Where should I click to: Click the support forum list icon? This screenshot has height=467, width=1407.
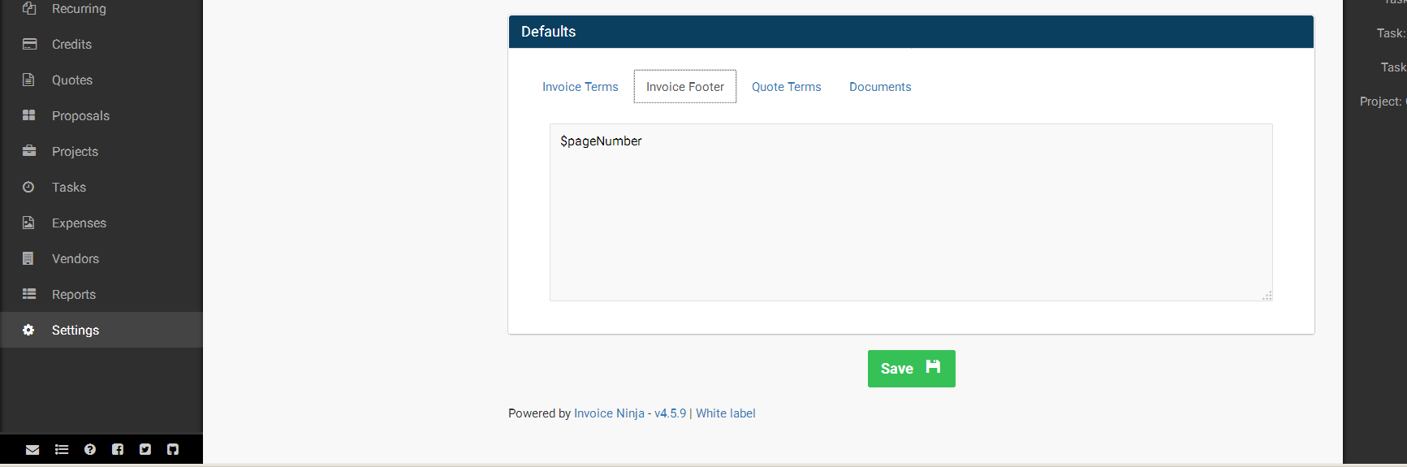click(62, 449)
